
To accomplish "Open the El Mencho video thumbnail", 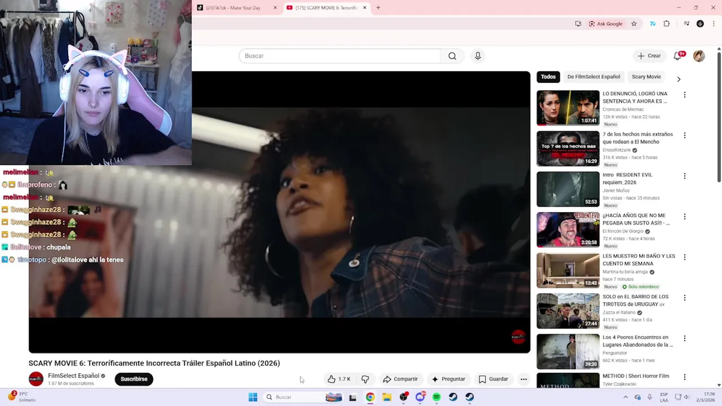I will [568, 148].
